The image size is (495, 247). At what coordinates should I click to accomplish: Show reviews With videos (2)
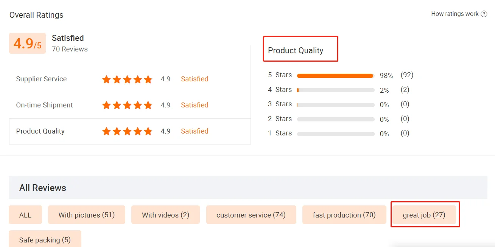point(165,215)
